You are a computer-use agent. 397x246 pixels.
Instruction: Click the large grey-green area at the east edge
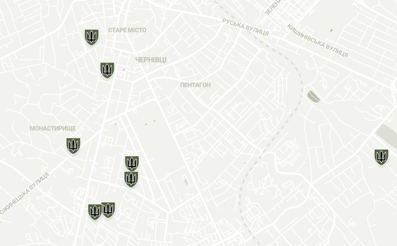tap(387, 136)
